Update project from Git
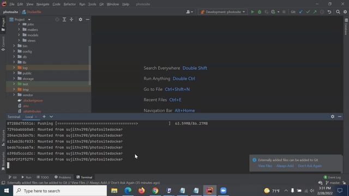This screenshot has width=349, height=196. coord(300,12)
